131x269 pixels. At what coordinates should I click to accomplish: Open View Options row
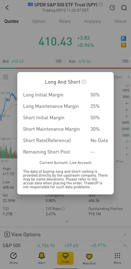66,235
